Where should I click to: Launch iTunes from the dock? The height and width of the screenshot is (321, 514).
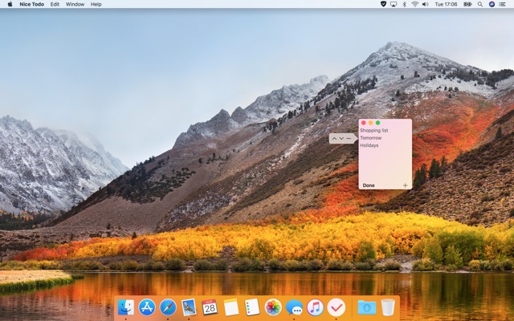click(315, 307)
